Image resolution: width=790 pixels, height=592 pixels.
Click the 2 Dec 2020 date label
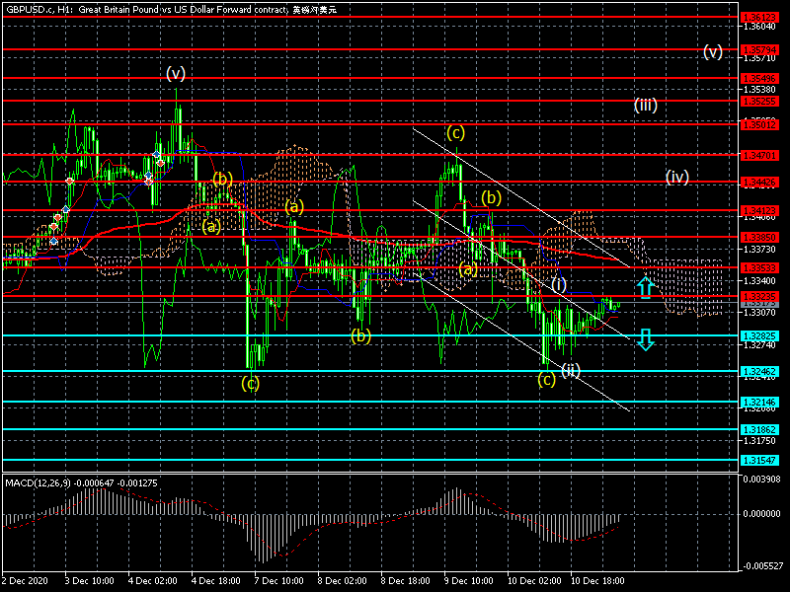click(26, 581)
